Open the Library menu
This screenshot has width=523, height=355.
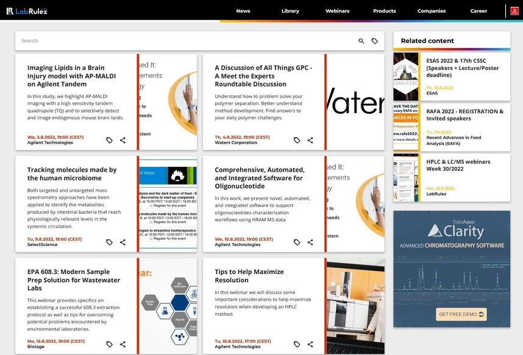[290, 11]
